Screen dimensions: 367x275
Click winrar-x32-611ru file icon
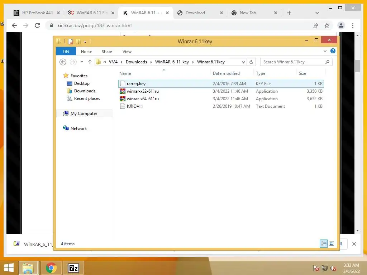(x=123, y=91)
